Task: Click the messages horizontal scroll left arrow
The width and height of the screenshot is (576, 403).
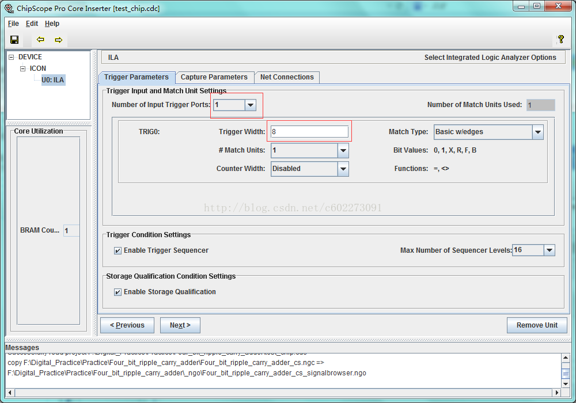Action: point(10,393)
